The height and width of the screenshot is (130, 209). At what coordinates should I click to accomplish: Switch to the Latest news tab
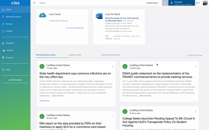pos(75,55)
